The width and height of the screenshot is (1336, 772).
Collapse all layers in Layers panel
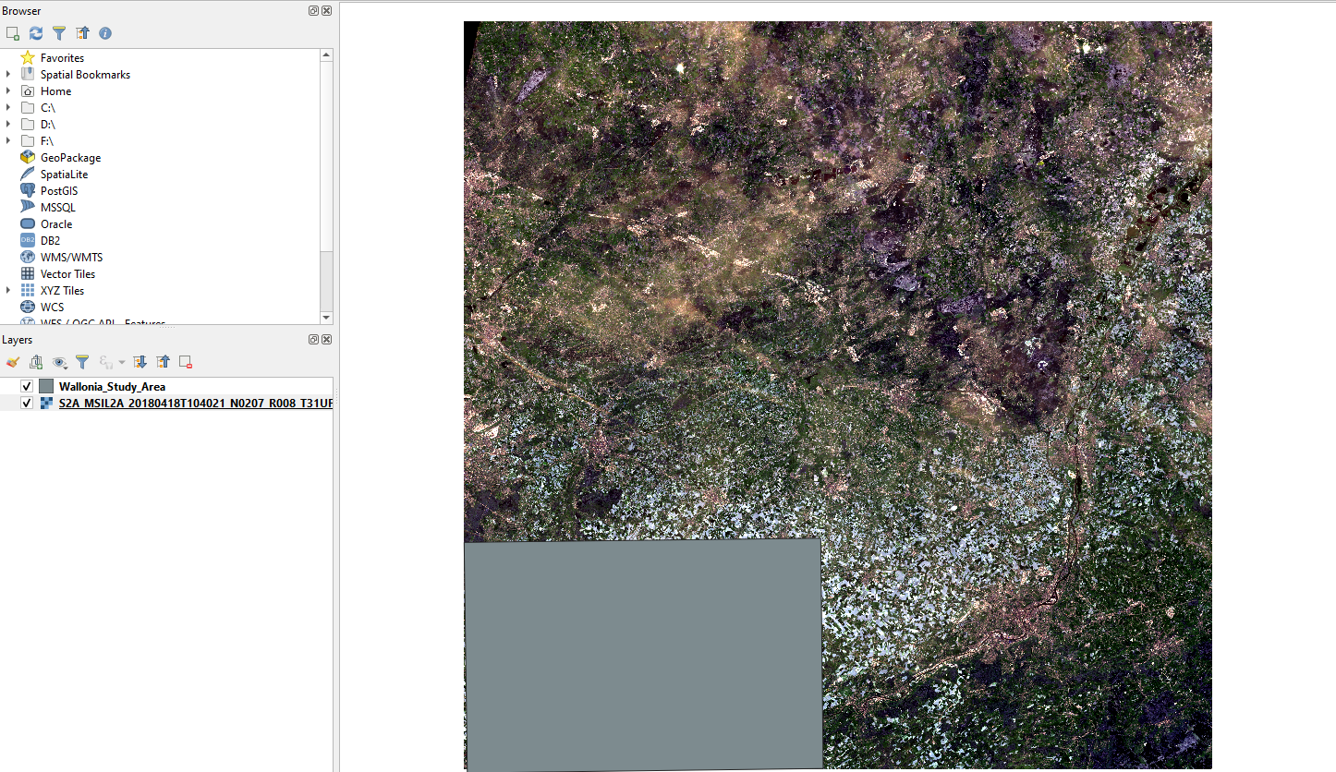[x=164, y=362]
